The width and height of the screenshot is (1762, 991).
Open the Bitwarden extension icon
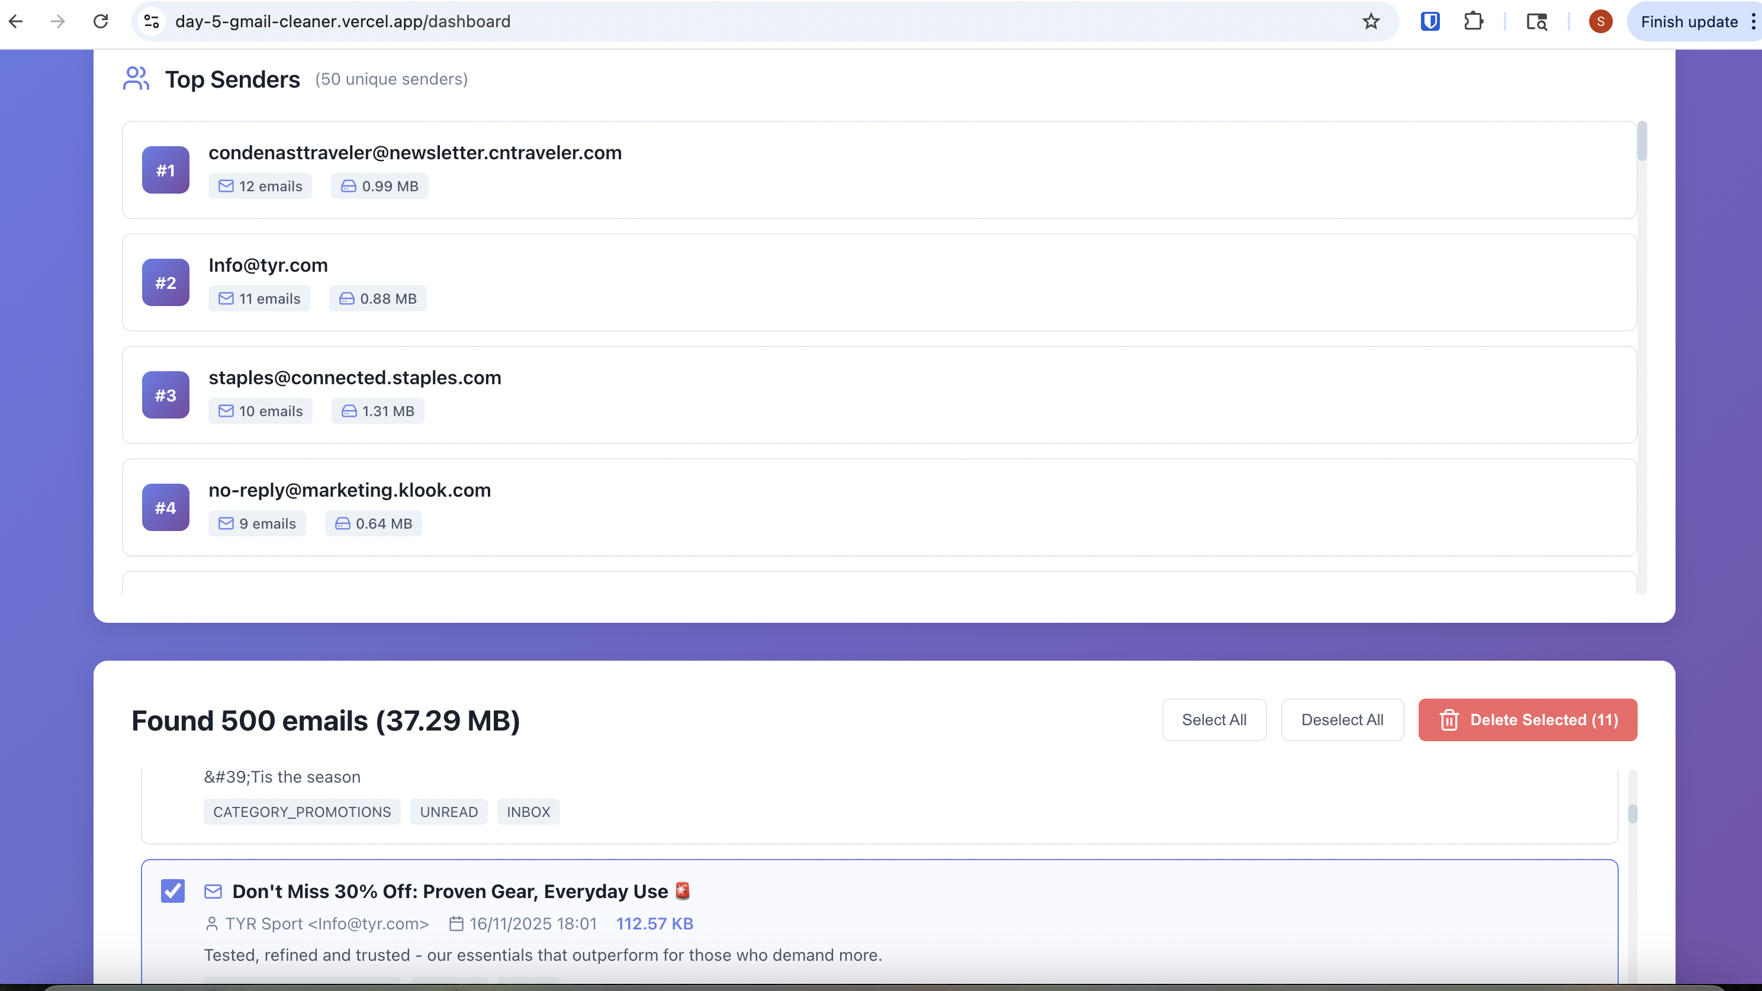(1430, 21)
